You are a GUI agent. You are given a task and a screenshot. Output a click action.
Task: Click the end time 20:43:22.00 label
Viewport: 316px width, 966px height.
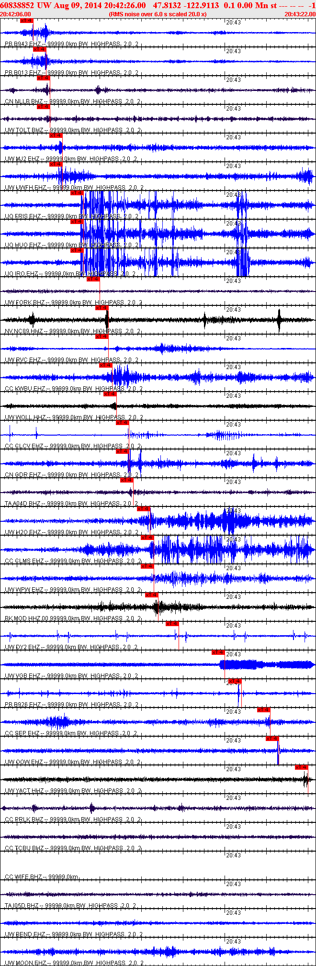300,14
